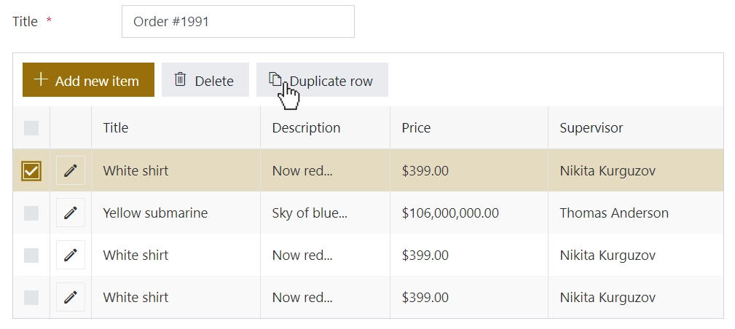This screenshot has width=735, height=329.
Task: Tick the third row's checkbox
Action: click(x=31, y=255)
